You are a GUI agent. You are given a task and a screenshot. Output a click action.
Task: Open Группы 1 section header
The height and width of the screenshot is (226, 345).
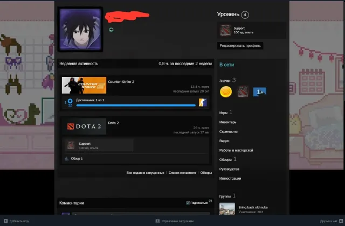click(227, 196)
